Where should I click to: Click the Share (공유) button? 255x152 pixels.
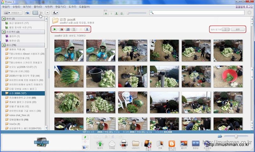point(238,29)
